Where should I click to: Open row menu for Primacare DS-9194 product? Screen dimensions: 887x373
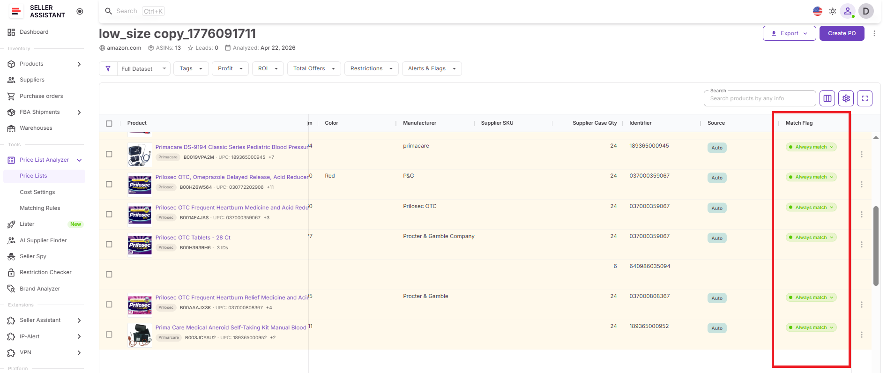tap(862, 154)
